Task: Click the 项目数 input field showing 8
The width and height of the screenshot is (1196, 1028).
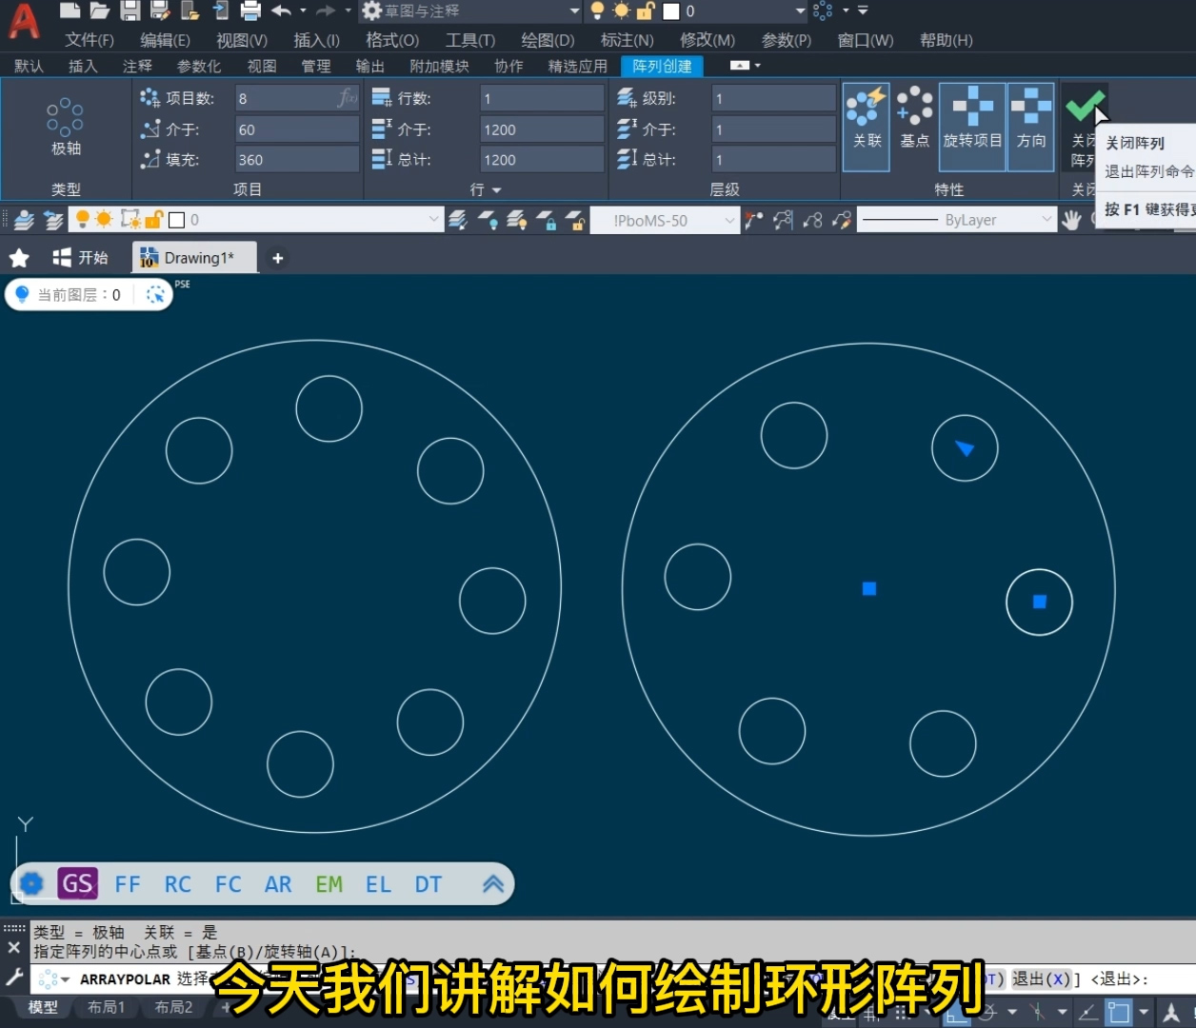Action: [x=295, y=96]
